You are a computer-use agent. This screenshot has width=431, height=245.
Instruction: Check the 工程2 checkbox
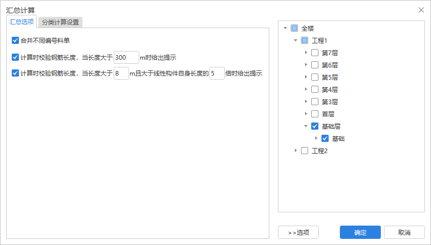[305, 151]
